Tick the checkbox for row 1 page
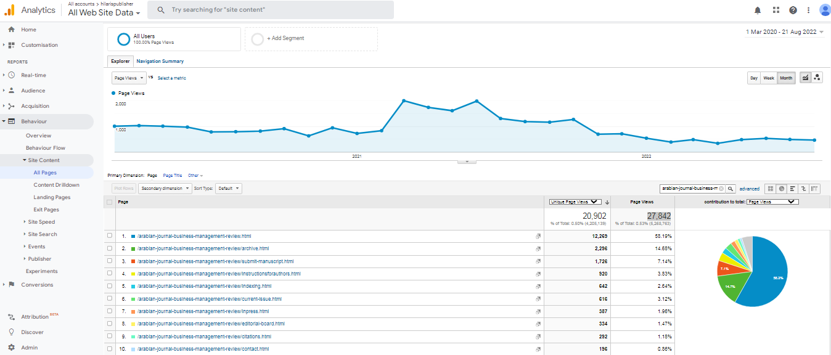Image resolution: width=831 pixels, height=355 pixels. click(x=110, y=236)
